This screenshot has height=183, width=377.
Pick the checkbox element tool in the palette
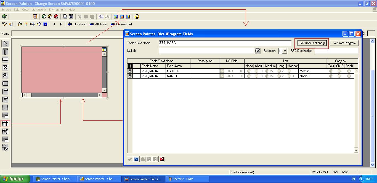pos(5,68)
